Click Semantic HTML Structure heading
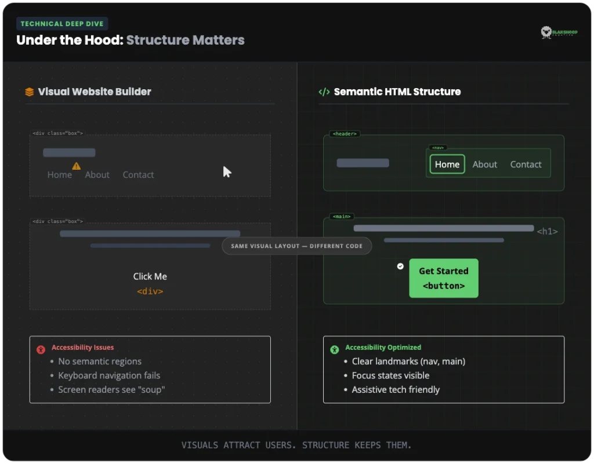Viewport: 594px width, 464px height. coord(397,92)
